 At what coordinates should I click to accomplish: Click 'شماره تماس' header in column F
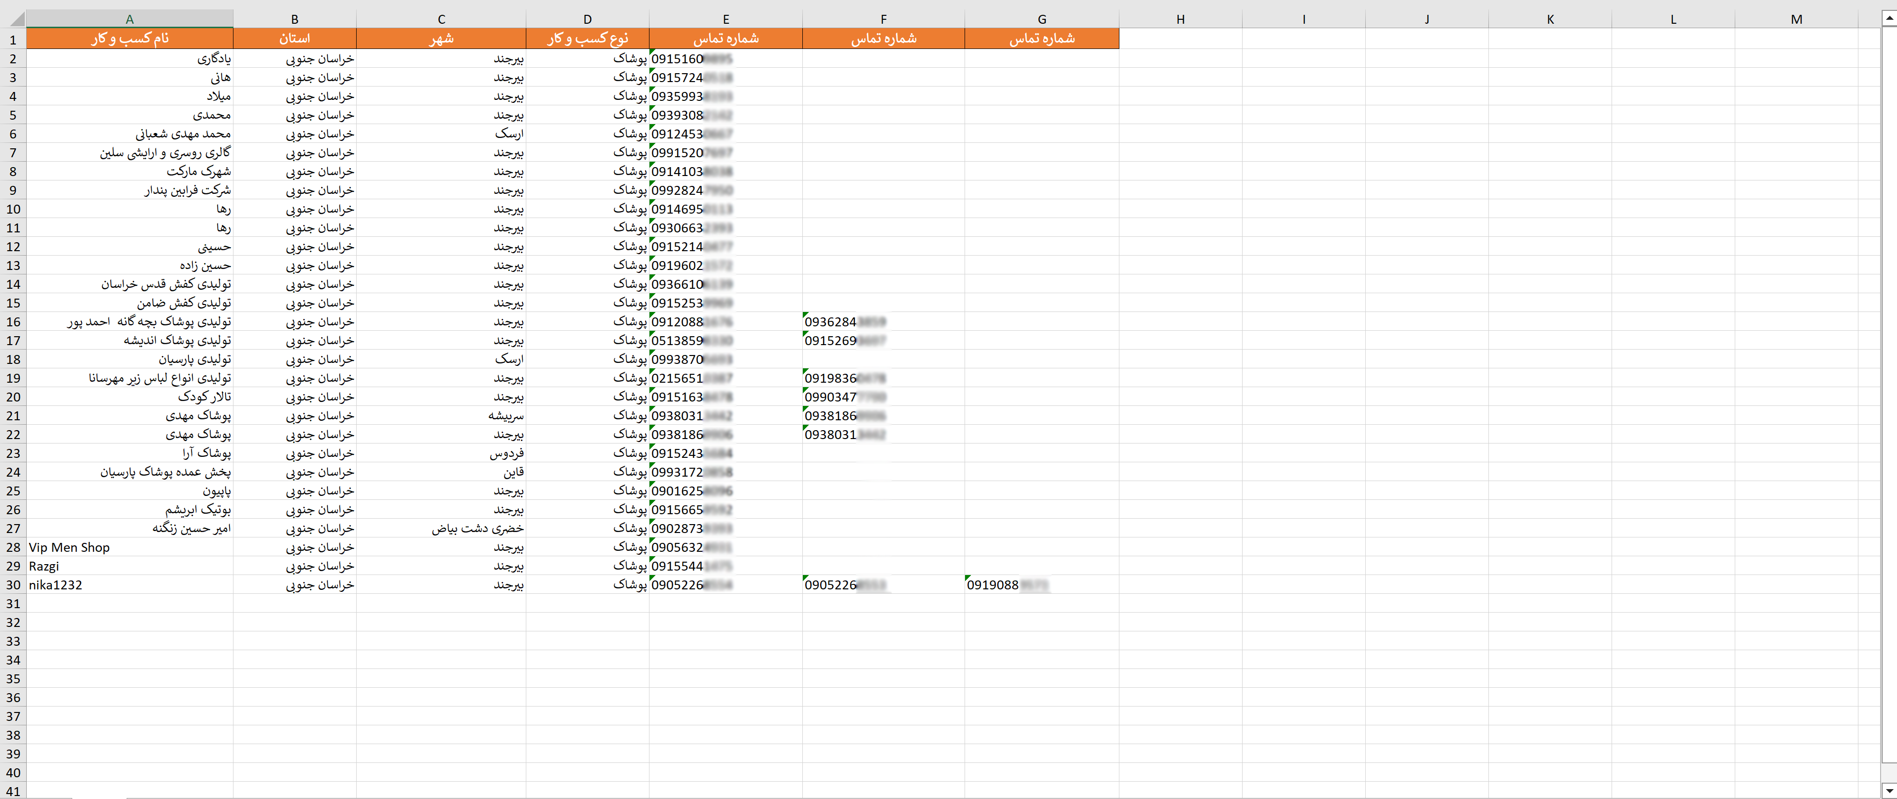coord(883,38)
